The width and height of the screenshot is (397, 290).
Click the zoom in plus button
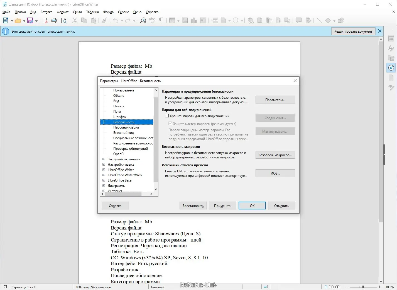[x=380, y=287]
